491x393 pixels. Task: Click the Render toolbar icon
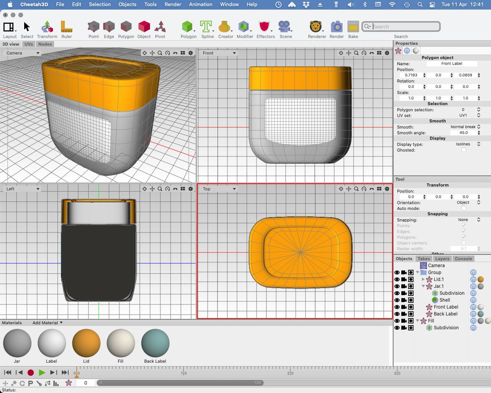point(336,27)
